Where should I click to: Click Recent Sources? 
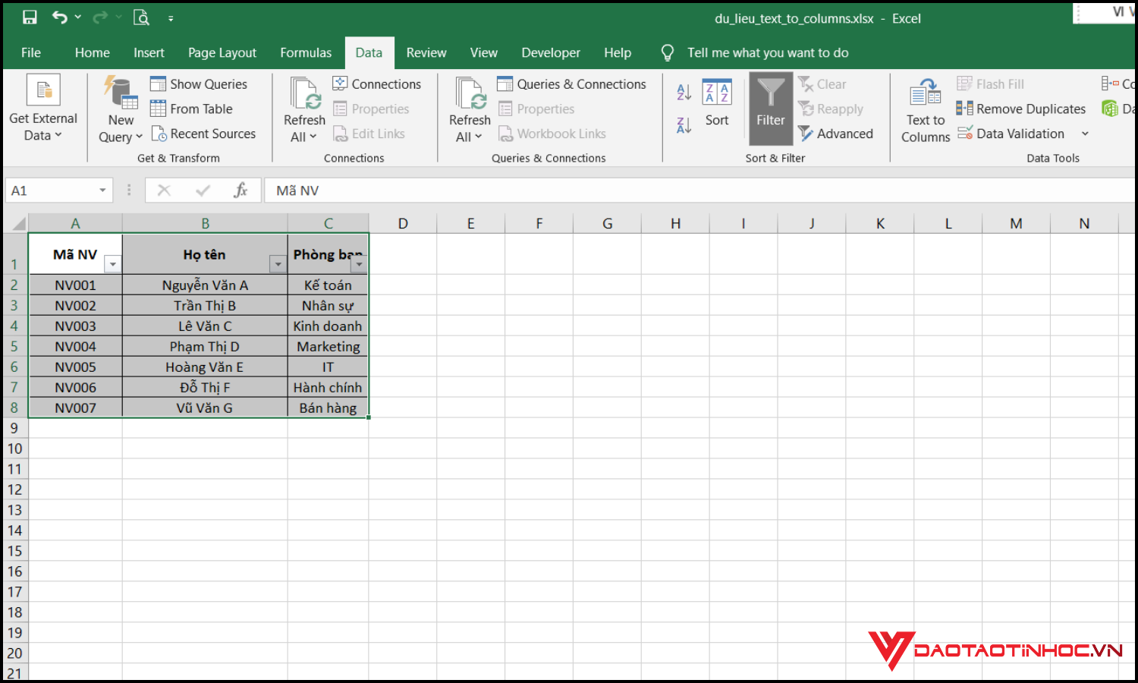203,134
